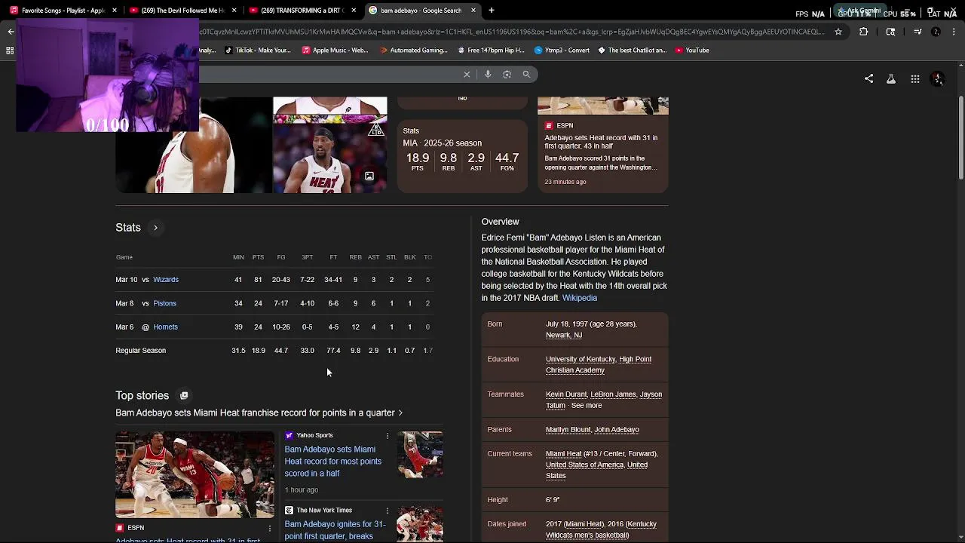Open the Ytmp3 - Convert bookmark
The image size is (965, 543).
562,51
